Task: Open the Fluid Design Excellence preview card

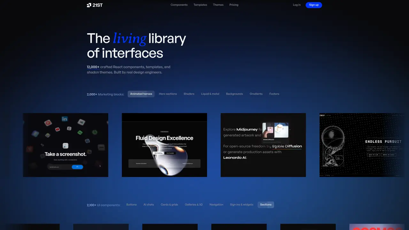Action: point(164,145)
